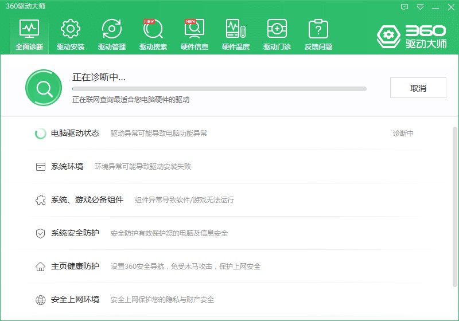Screen dimensions: 459x321
Task: Select 系统、游戏必备组件 entry
Action: [87, 199]
